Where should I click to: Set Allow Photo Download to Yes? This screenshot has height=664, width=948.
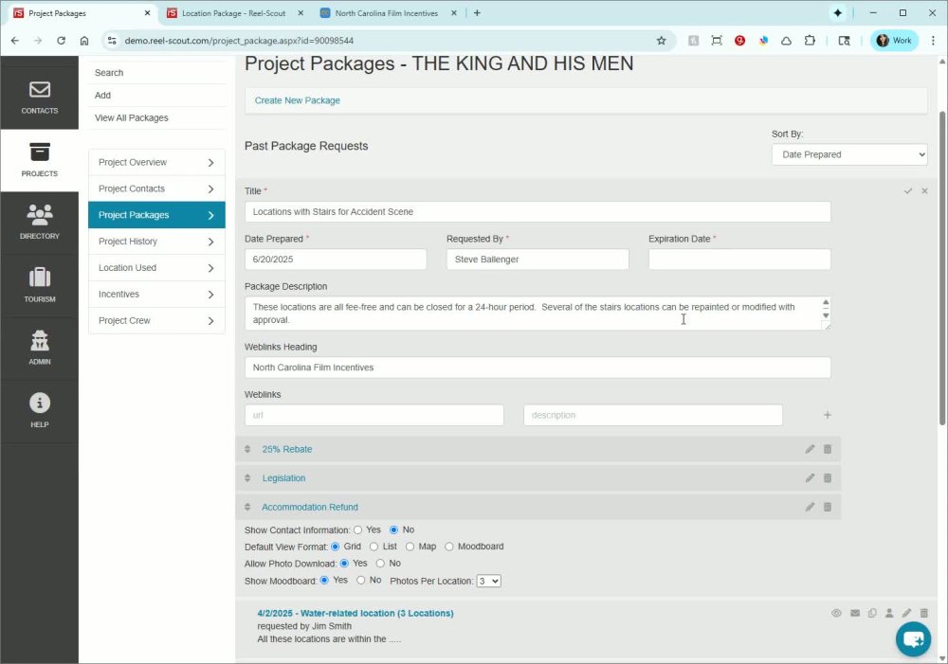point(345,563)
